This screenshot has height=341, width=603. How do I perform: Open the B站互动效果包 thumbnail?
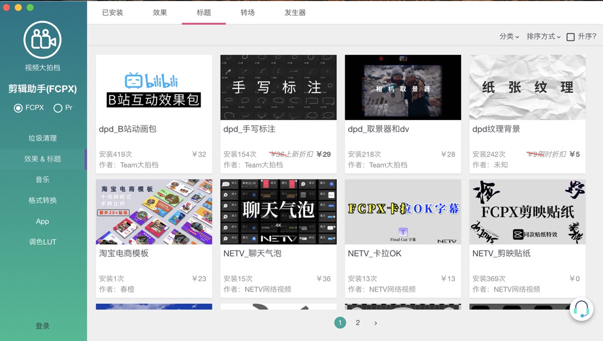[x=154, y=87]
